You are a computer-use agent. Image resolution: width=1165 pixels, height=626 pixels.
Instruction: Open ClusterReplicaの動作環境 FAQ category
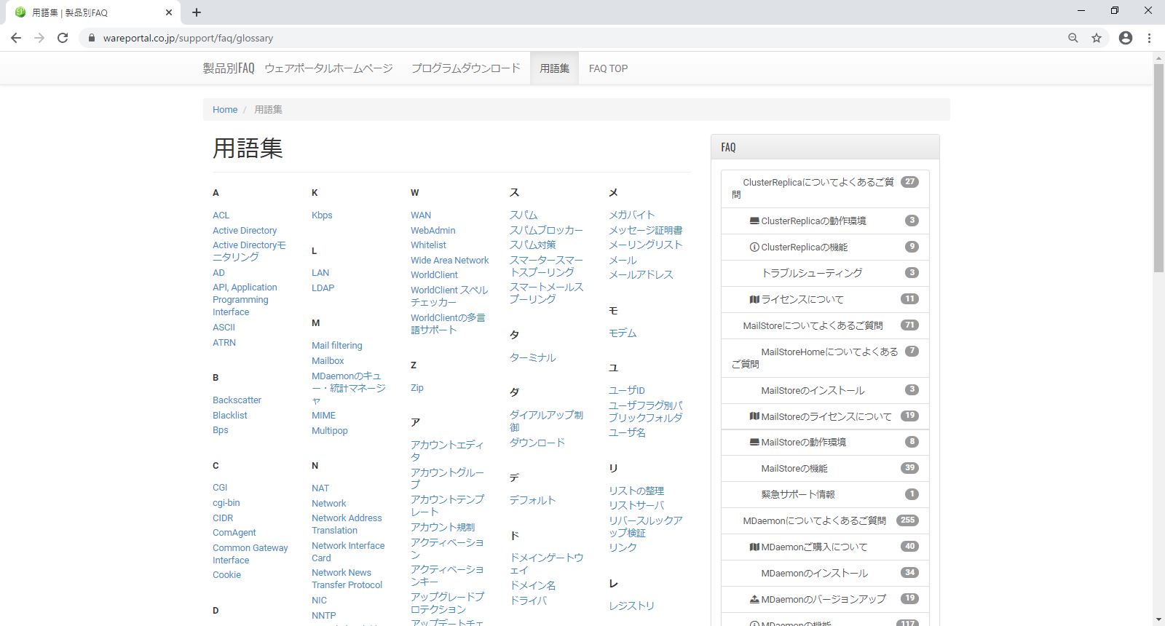(x=825, y=221)
